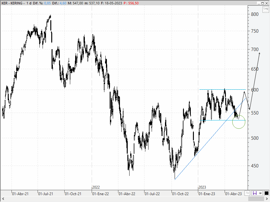Click the '1 d' timeframe label
The width and height of the screenshot is (270, 202).
pyautogui.click(x=29, y=3)
